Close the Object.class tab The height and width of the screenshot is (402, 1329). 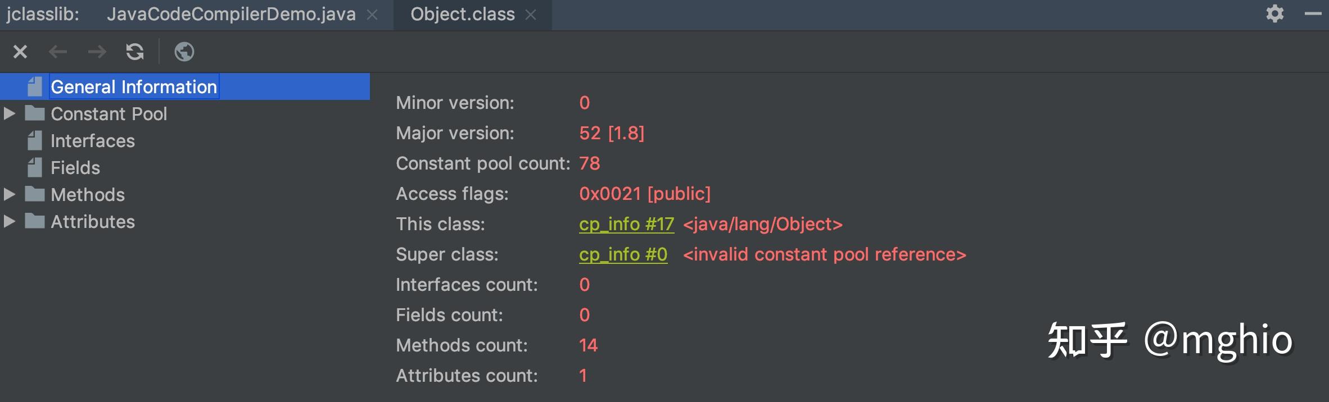pyautogui.click(x=531, y=15)
